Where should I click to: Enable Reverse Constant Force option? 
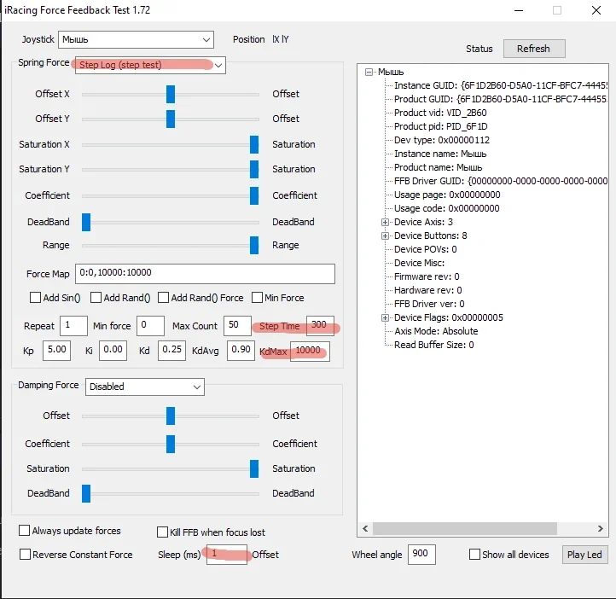25,555
